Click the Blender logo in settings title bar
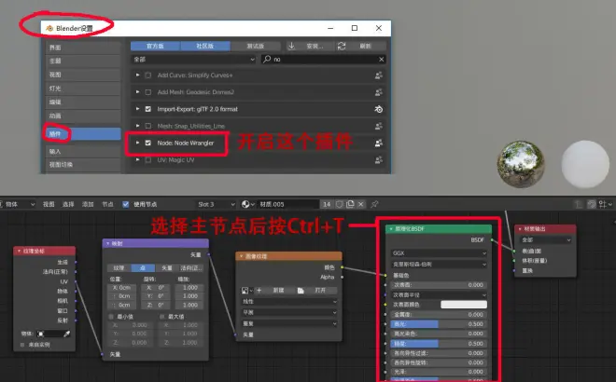Viewport: 616px width, 382px height. pos(49,28)
